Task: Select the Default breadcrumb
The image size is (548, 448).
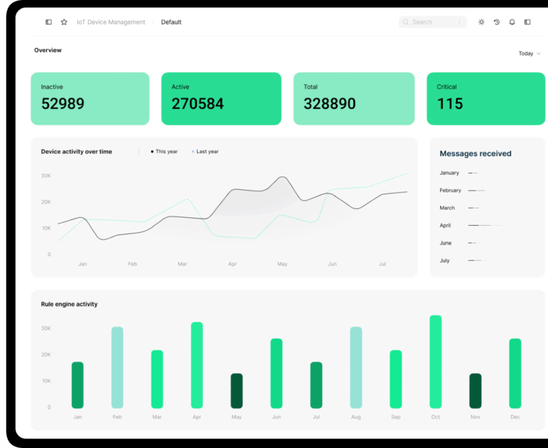Action: click(171, 22)
